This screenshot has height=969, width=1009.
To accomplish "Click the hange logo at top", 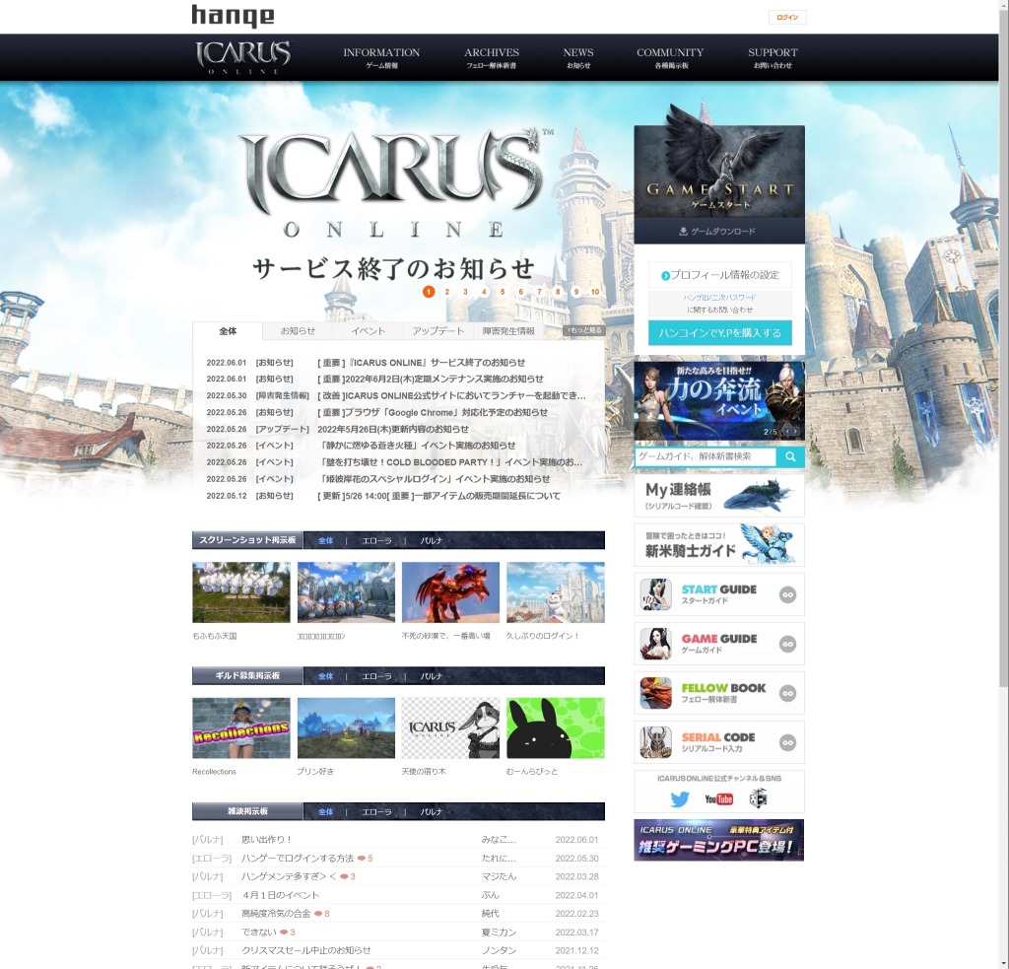I will tap(233, 16).
